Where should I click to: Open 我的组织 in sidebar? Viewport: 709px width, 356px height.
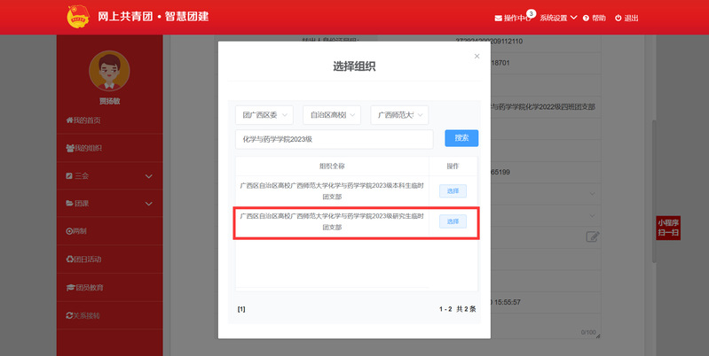pos(109,148)
